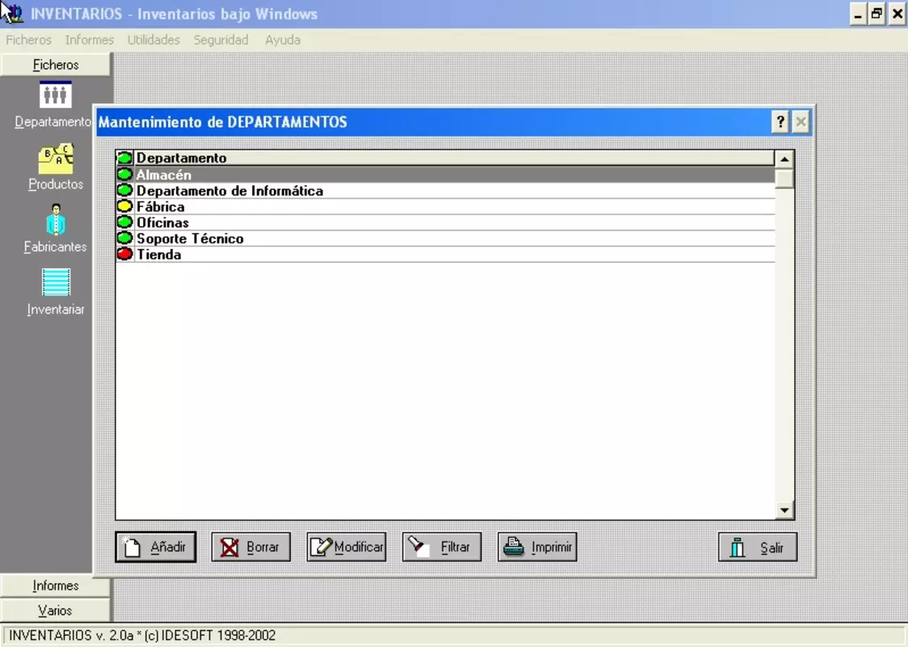Click the Departamento column header

[454, 158]
